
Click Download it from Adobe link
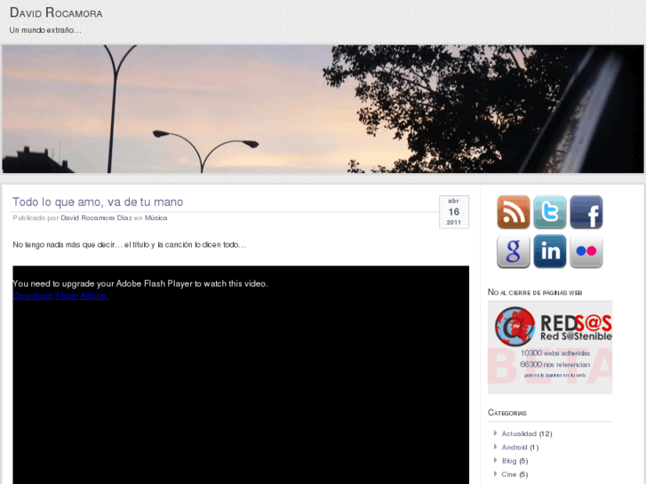tap(60, 295)
